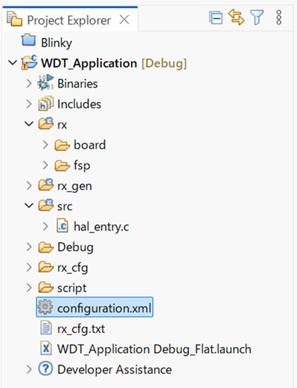
Task: Close the Project Explorer tab
Action: pos(125,20)
